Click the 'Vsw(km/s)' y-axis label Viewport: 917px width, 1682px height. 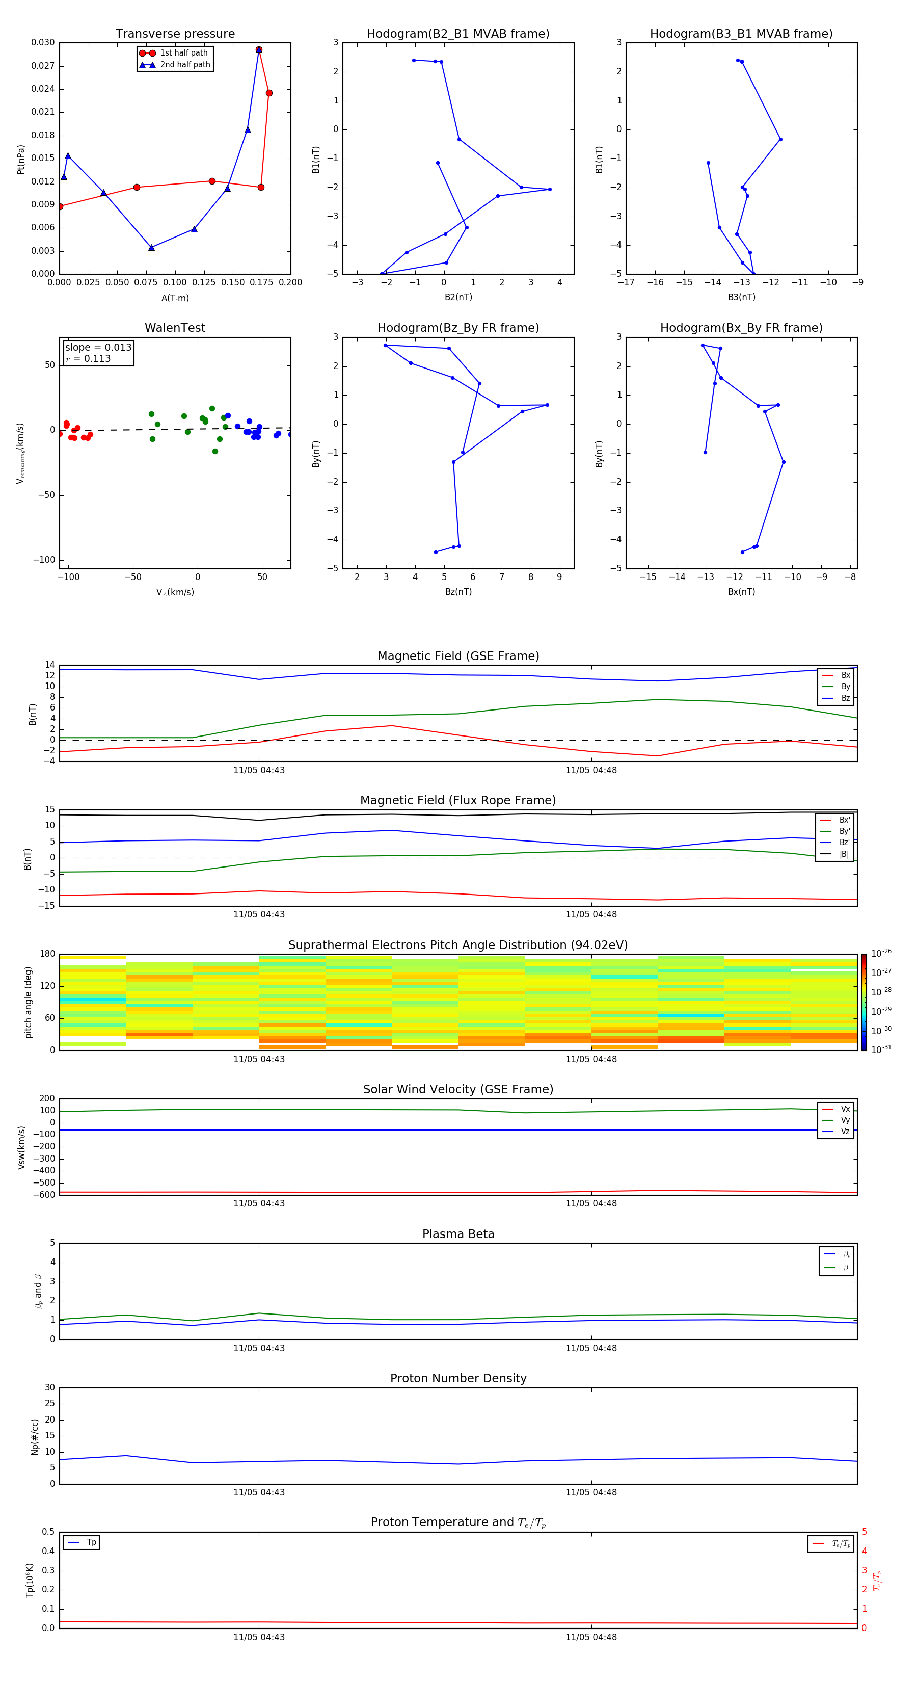click(x=21, y=1147)
